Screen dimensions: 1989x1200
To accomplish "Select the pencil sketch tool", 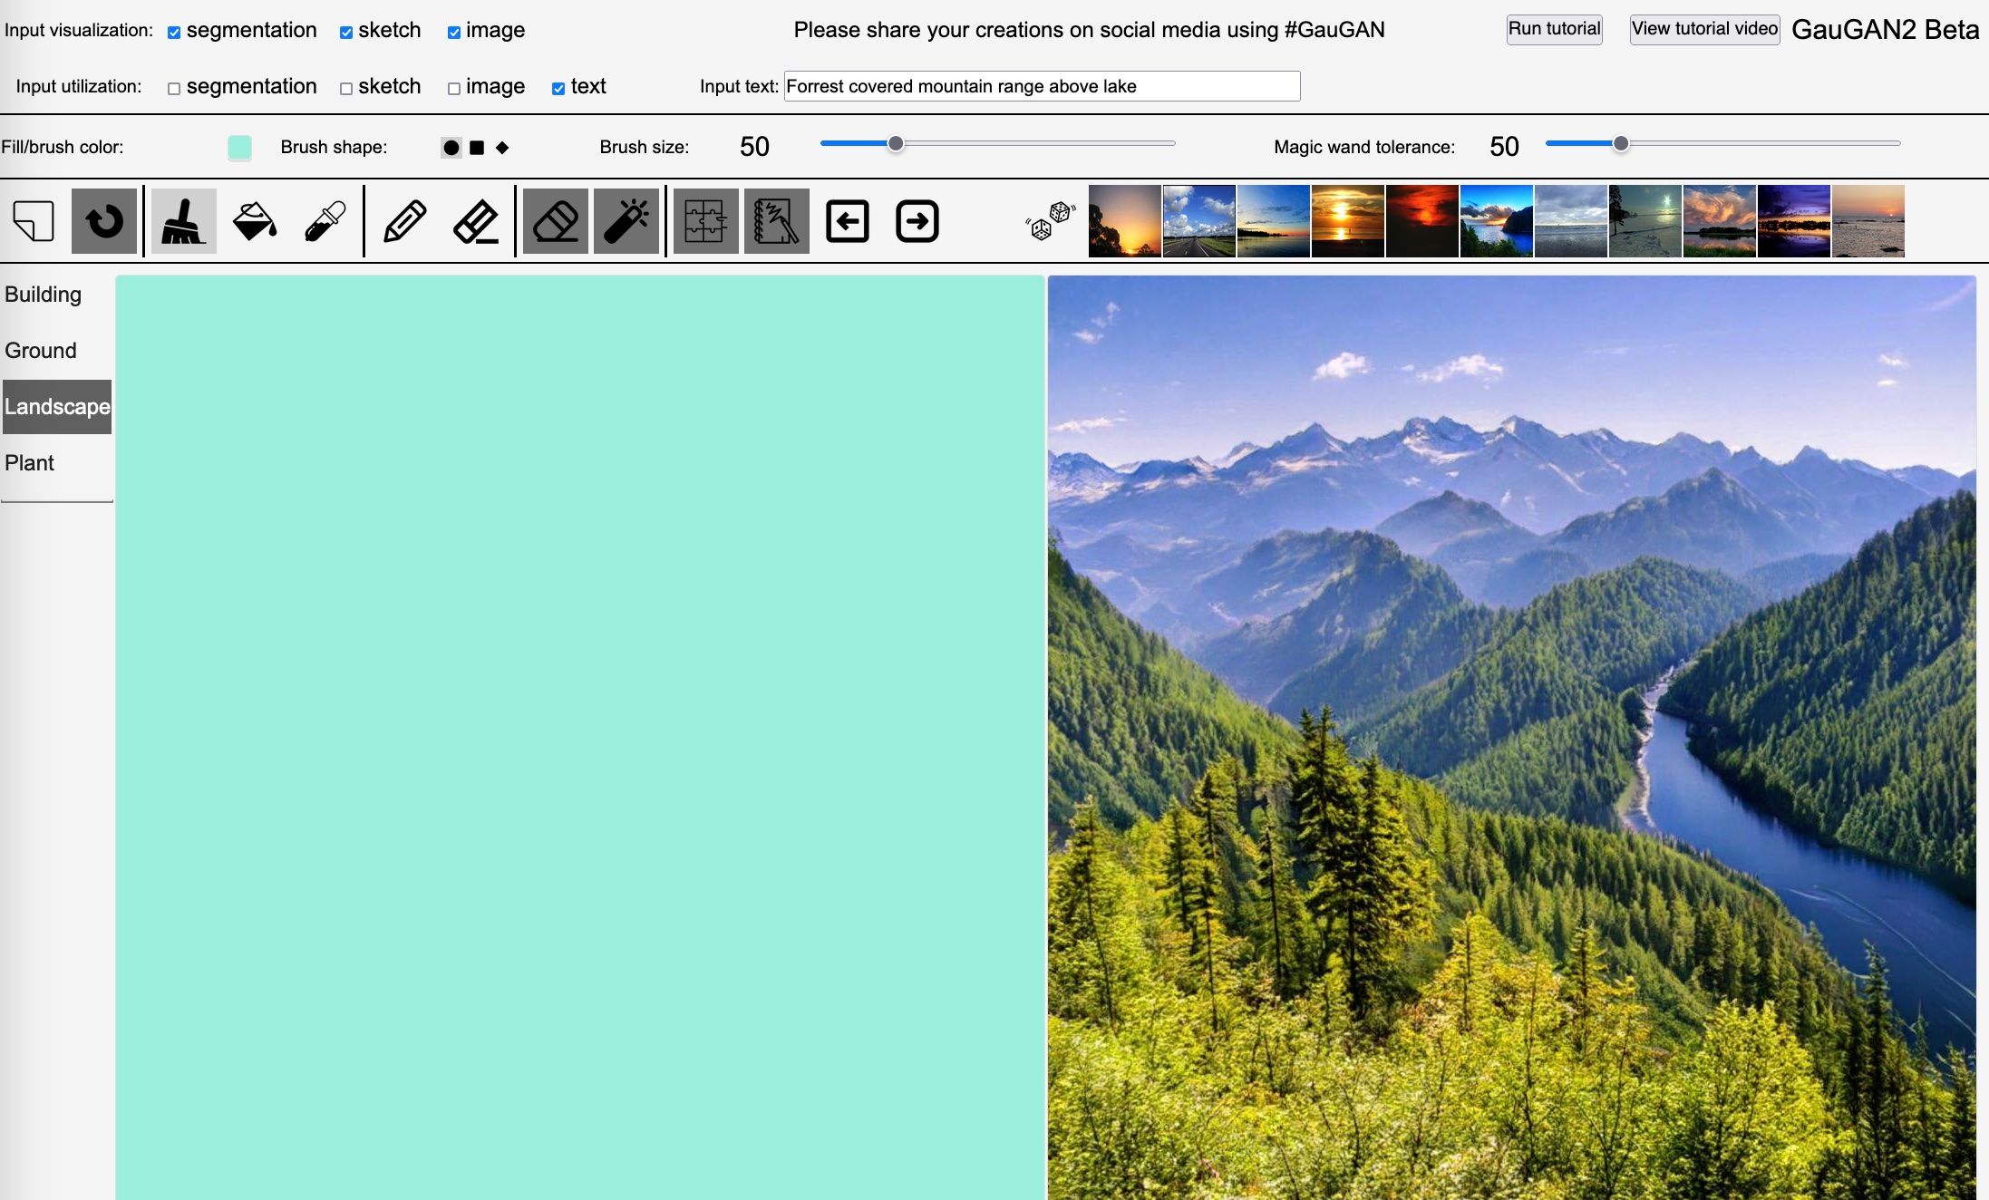I will tap(404, 221).
